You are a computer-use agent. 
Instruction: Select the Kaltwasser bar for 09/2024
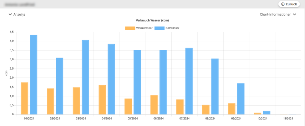[x=241, y=99]
